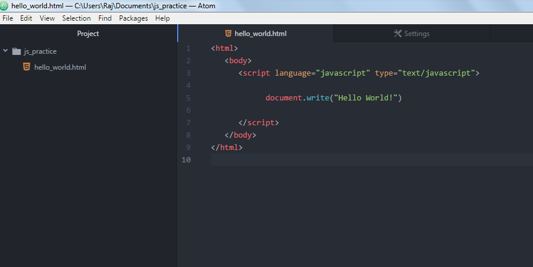Click the script keyword on line 3
The image size is (533, 267).
pos(256,73)
